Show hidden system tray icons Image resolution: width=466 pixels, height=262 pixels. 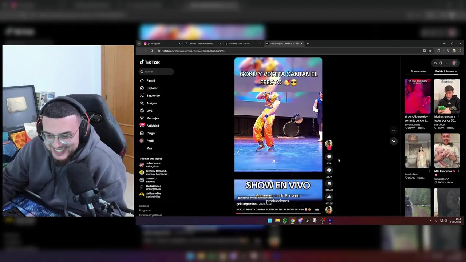(x=431, y=221)
